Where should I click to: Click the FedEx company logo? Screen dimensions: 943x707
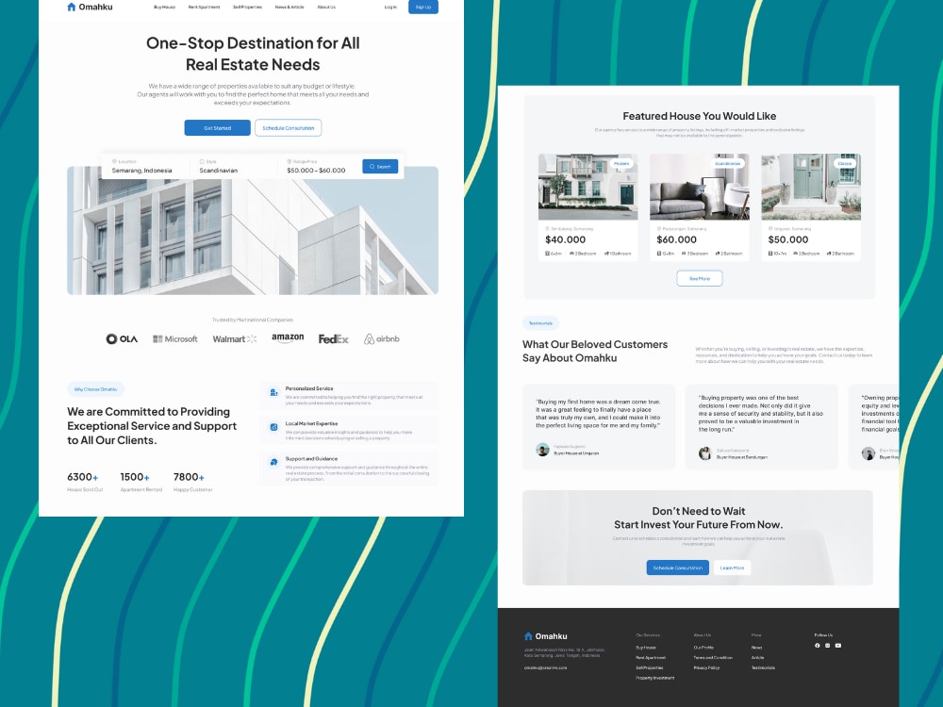[333, 339]
